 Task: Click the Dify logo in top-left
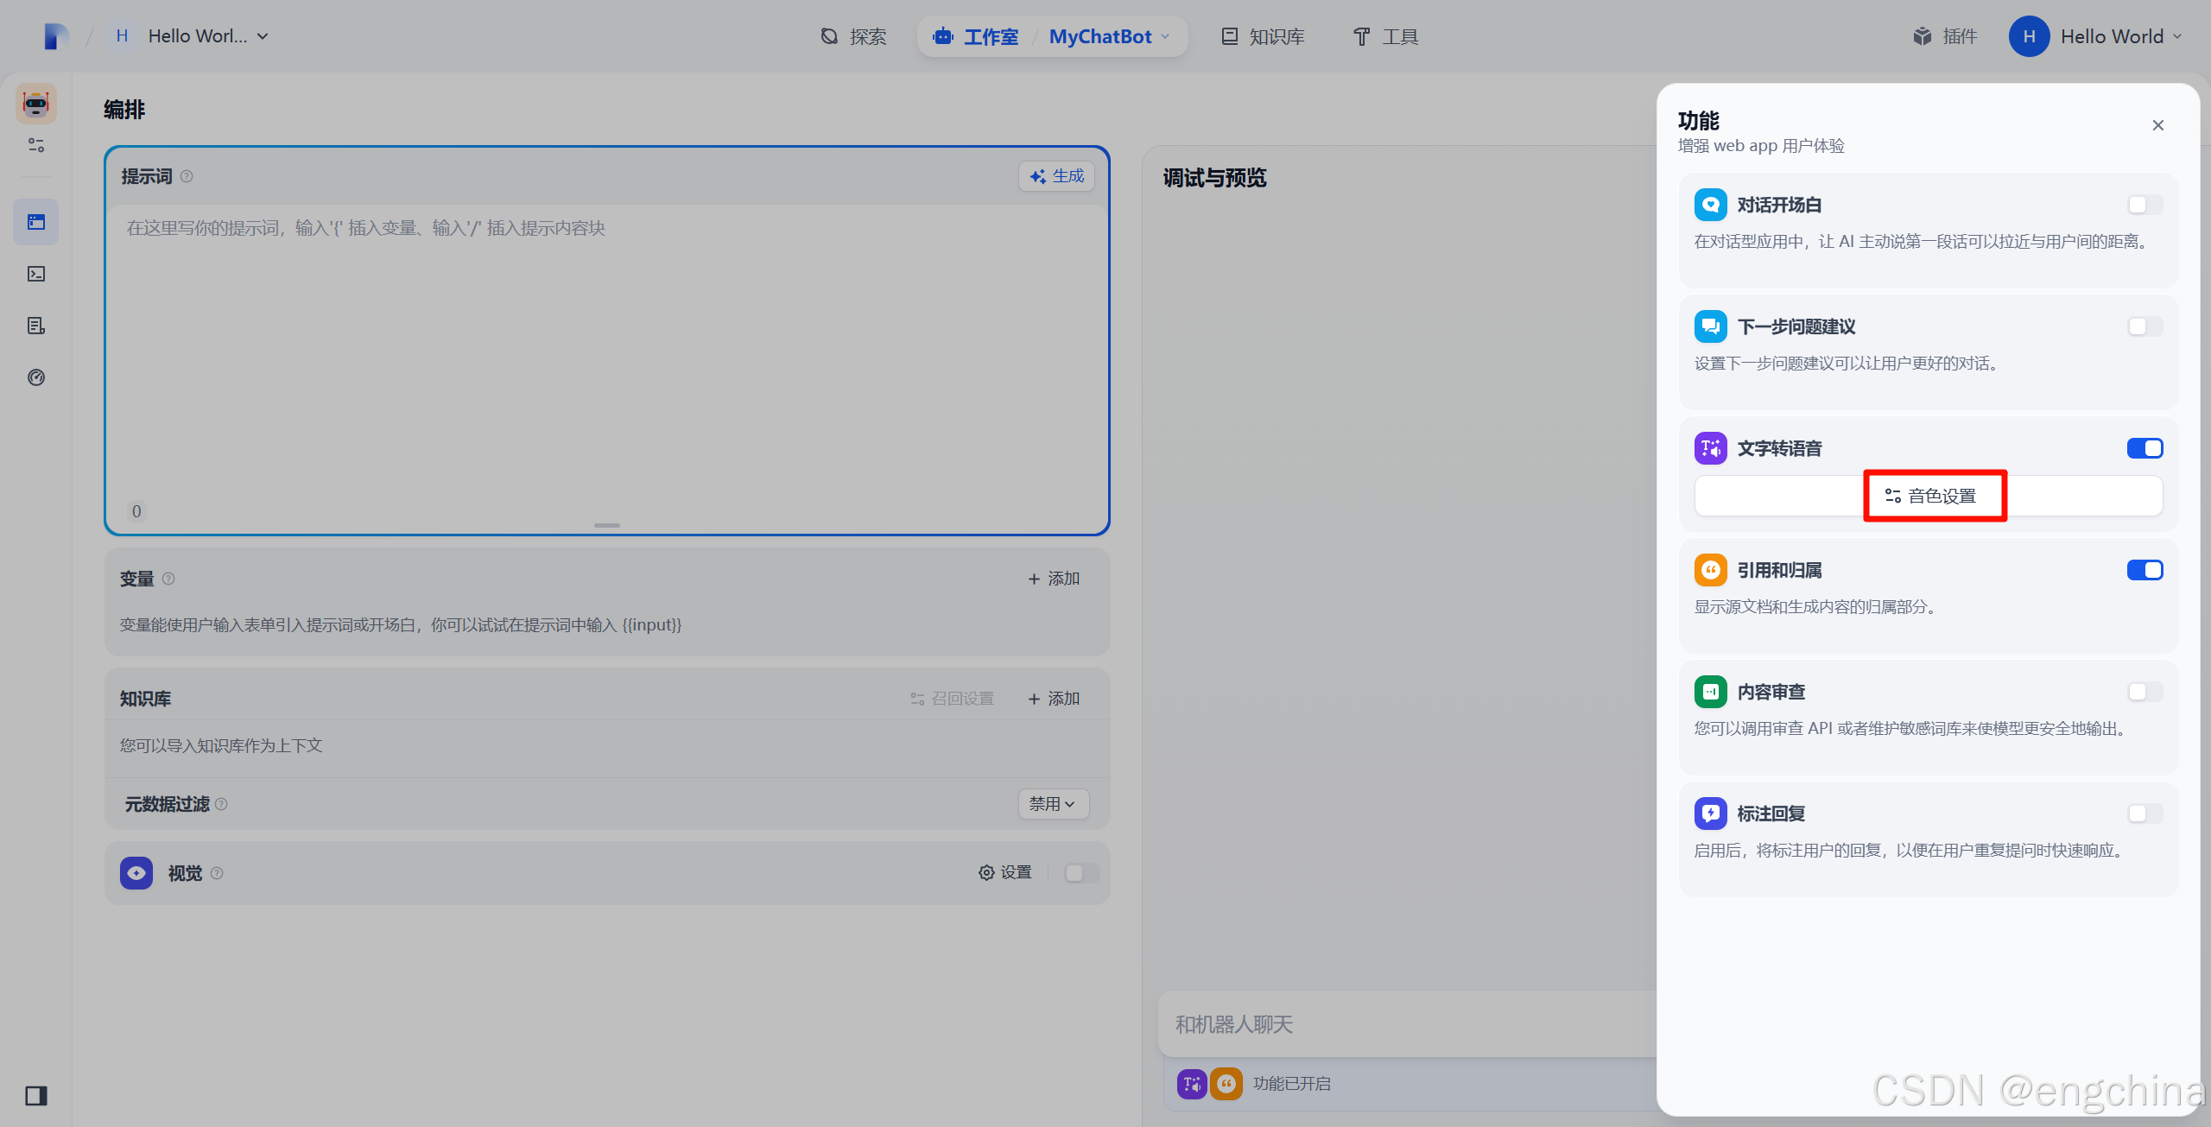[56, 36]
